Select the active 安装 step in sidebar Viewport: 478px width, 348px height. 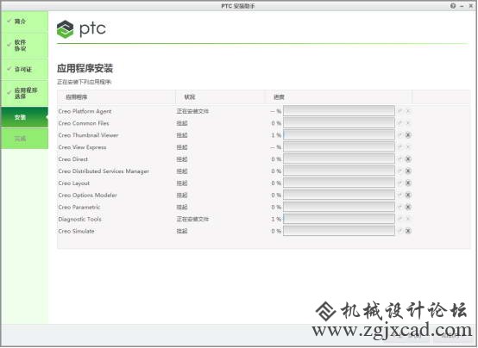click(x=24, y=117)
